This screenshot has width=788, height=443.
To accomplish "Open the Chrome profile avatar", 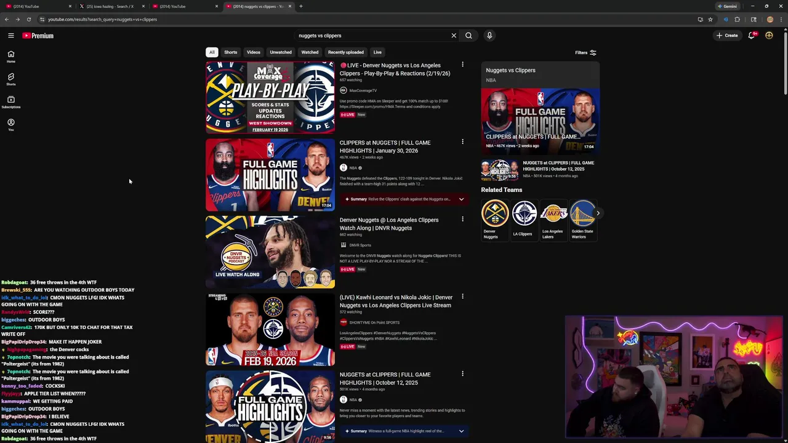I will pos(770,19).
